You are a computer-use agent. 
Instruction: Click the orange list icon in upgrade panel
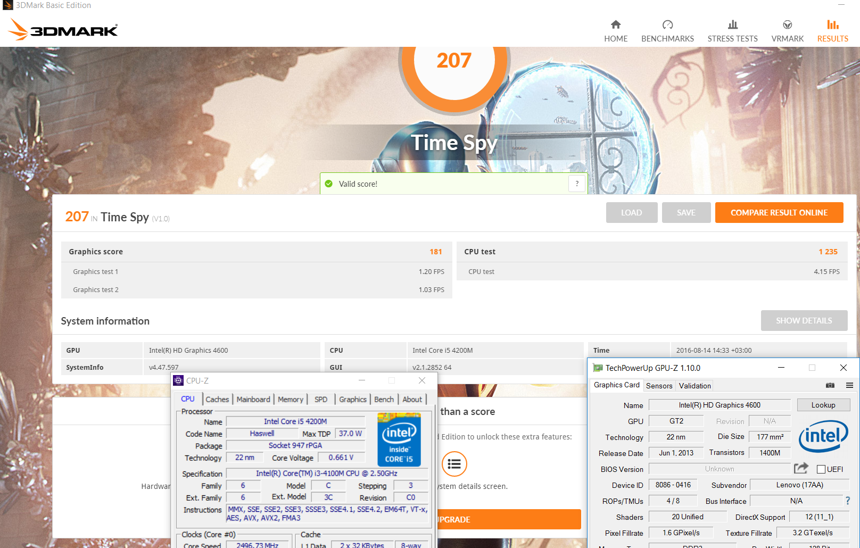pyautogui.click(x=454, y=464)
